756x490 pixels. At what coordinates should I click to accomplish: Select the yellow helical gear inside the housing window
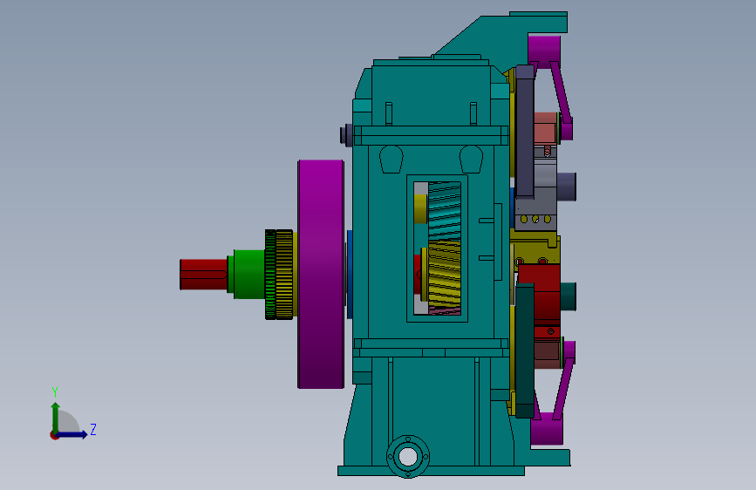(x=444, y=275)
